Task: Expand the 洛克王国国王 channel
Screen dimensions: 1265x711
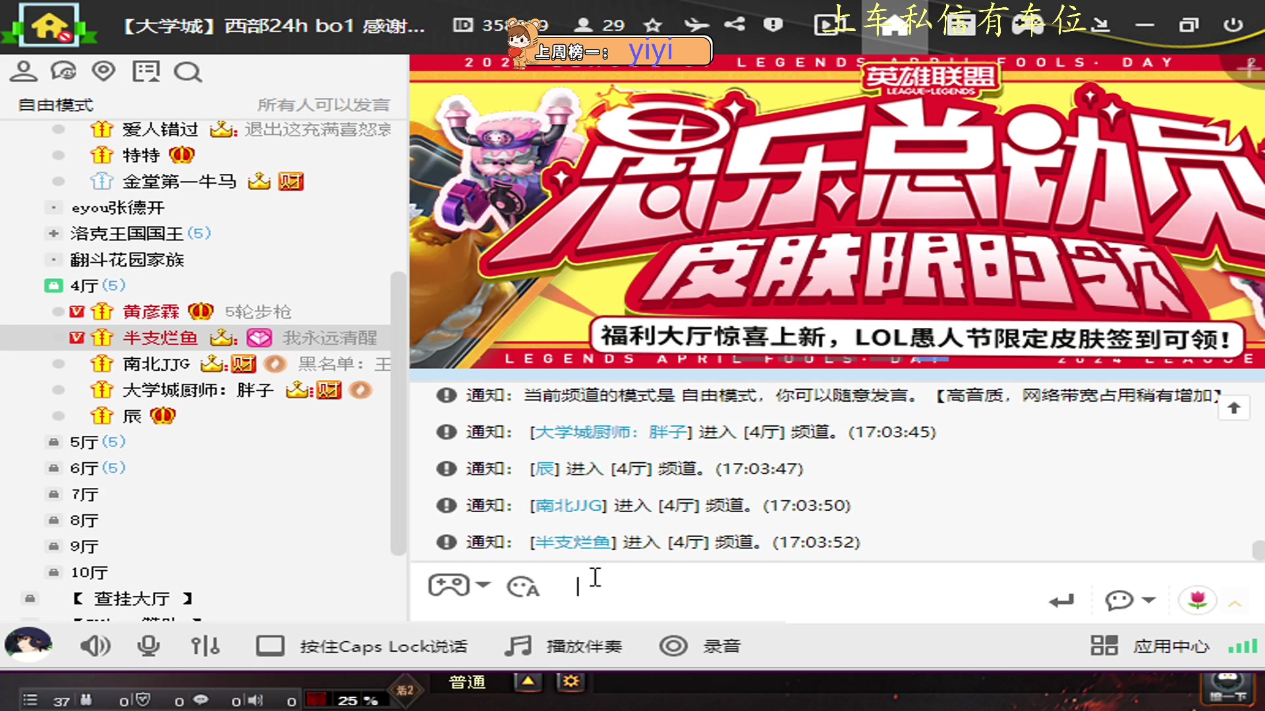Action: pos(53,233)
